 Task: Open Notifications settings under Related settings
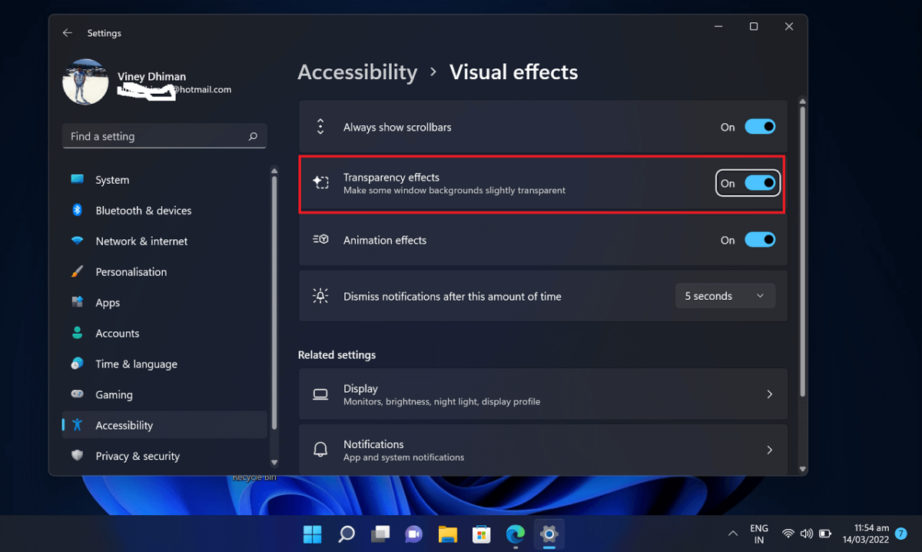click(543, 450)
